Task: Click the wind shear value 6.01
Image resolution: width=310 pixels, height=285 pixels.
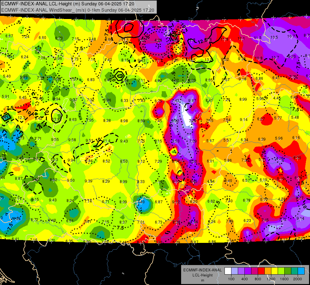Action: click(210, 161)
